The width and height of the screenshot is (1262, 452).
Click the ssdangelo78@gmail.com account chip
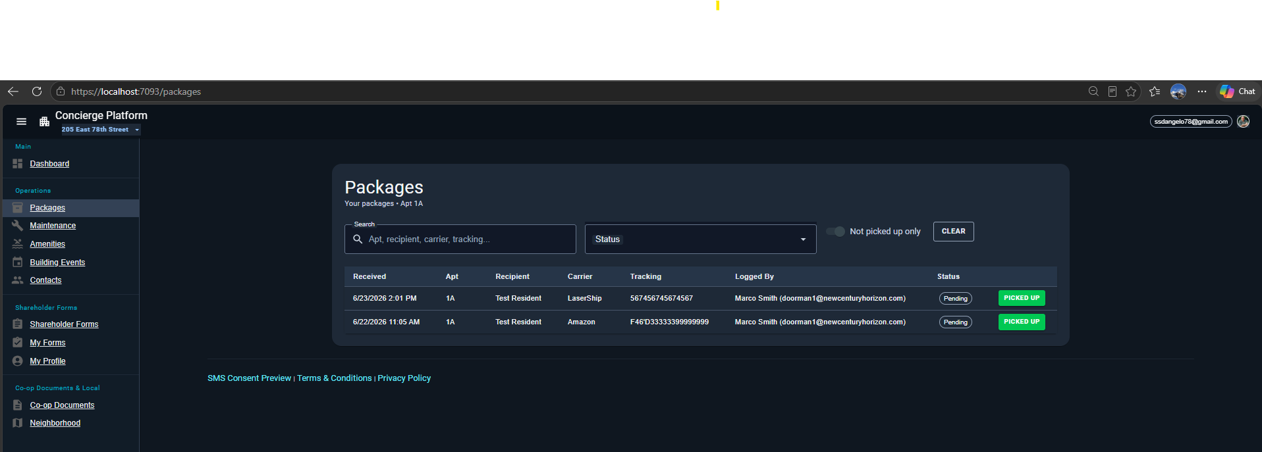pos(1191,122)
